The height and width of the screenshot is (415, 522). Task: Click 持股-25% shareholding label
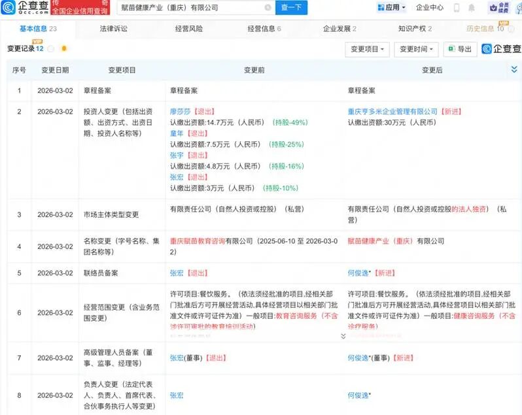287,144
